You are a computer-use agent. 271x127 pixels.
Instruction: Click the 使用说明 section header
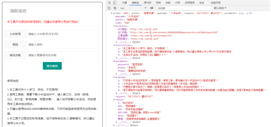13,81
